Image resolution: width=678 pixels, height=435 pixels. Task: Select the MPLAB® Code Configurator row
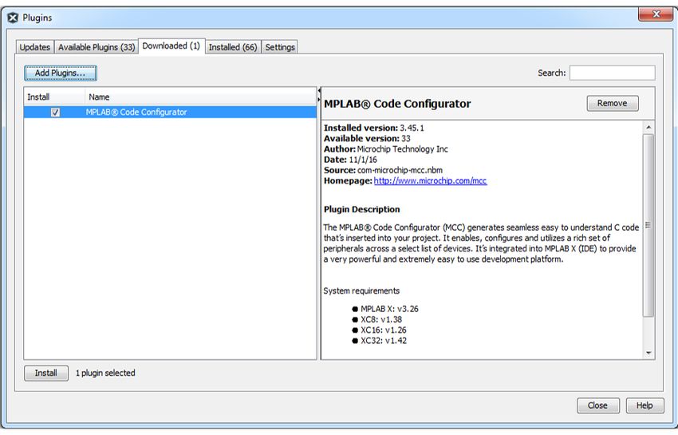170,112
